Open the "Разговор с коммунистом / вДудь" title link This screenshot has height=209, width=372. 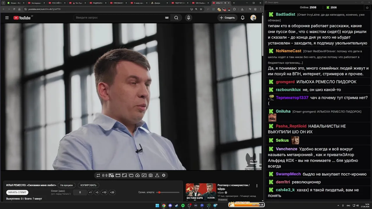233,187
